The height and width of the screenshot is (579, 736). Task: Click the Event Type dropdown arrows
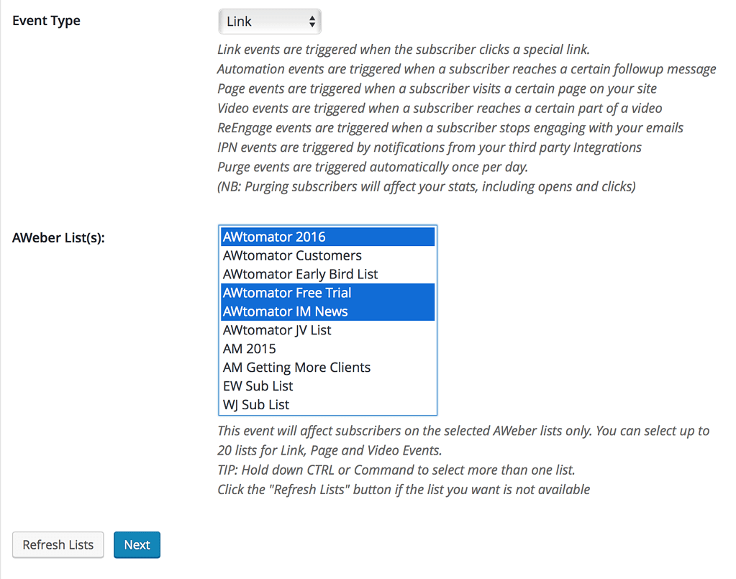pyautogui.click(x=312, y=22)
